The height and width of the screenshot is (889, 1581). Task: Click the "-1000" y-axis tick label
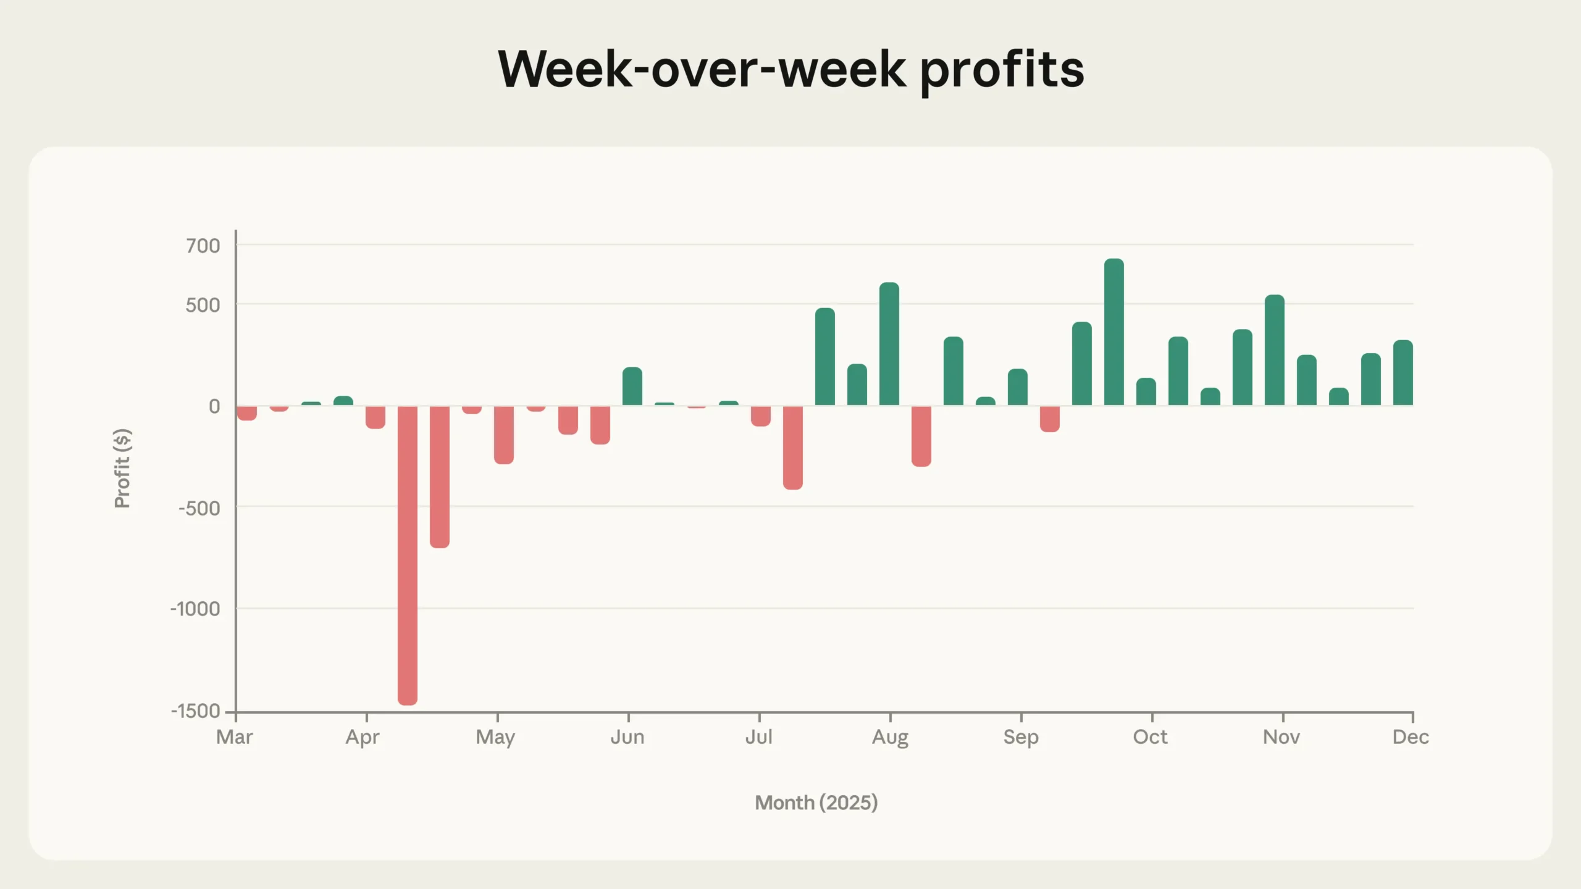[x=195, y=609]
